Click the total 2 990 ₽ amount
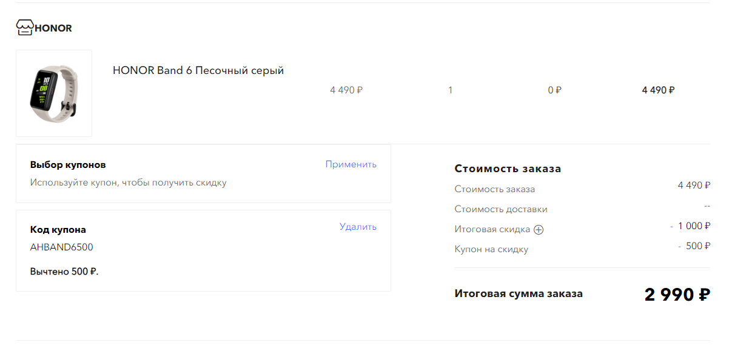This screenshot has height=351, width=729. [x=677, y=295]
